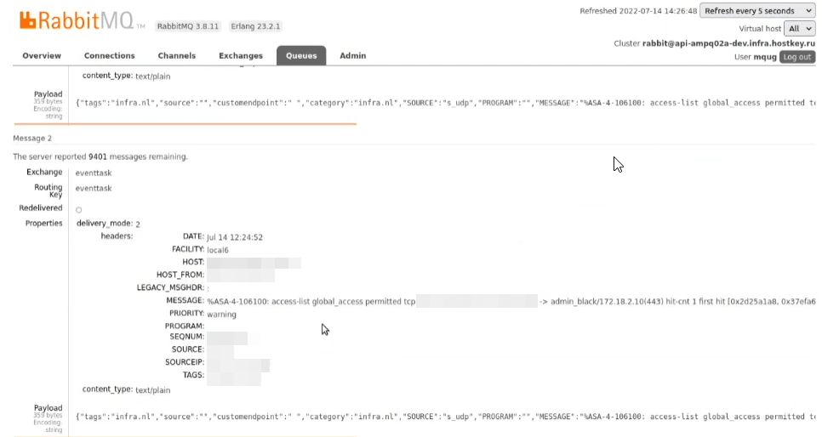
Task: Open the Exchanges tab
Action: coord(241,56)
